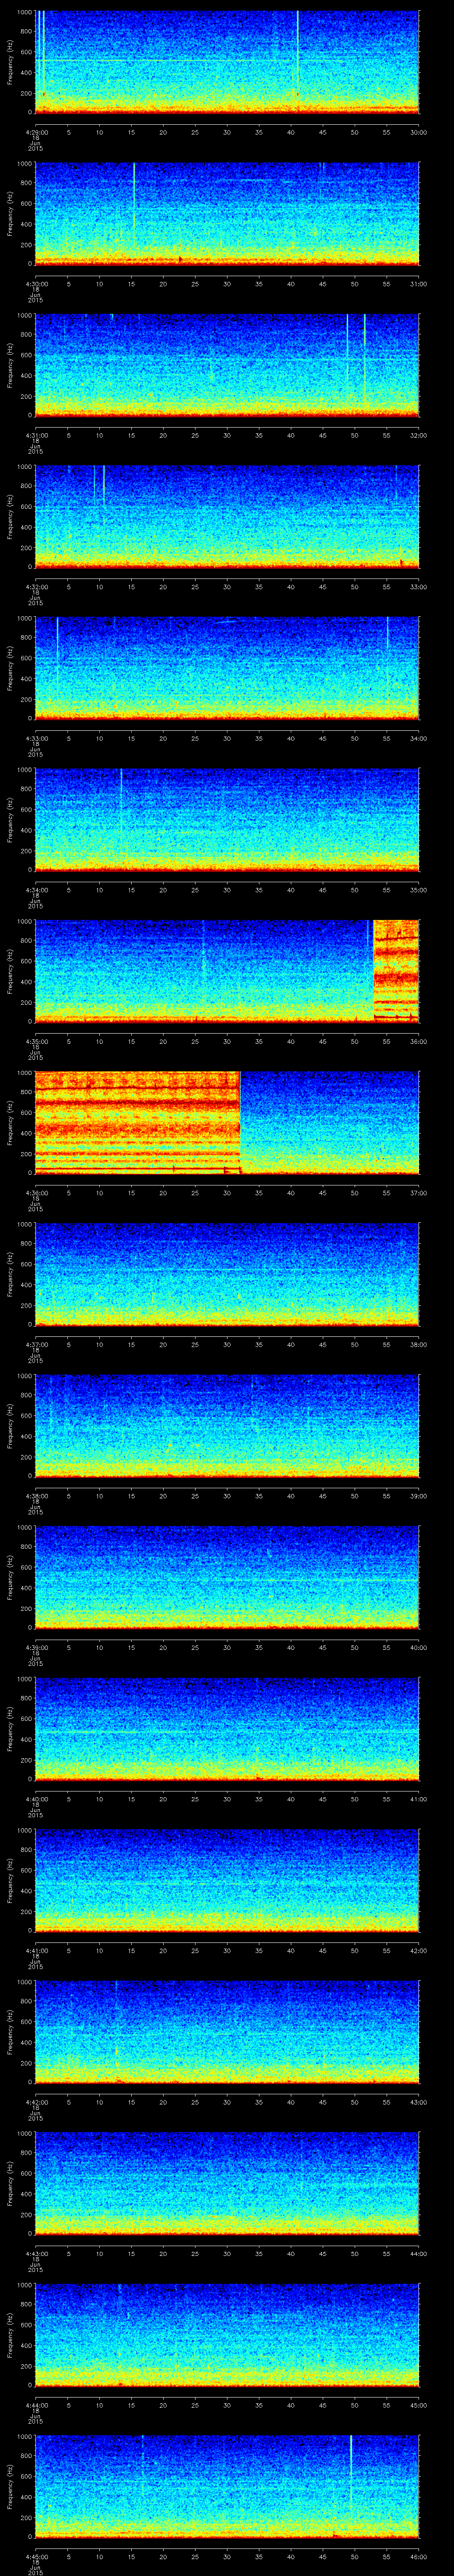This screenshot has width=454, height=2576.
Task: Select the loud noise block in the 4:36:00 spectrogram
Action: tap(138, 1122)
